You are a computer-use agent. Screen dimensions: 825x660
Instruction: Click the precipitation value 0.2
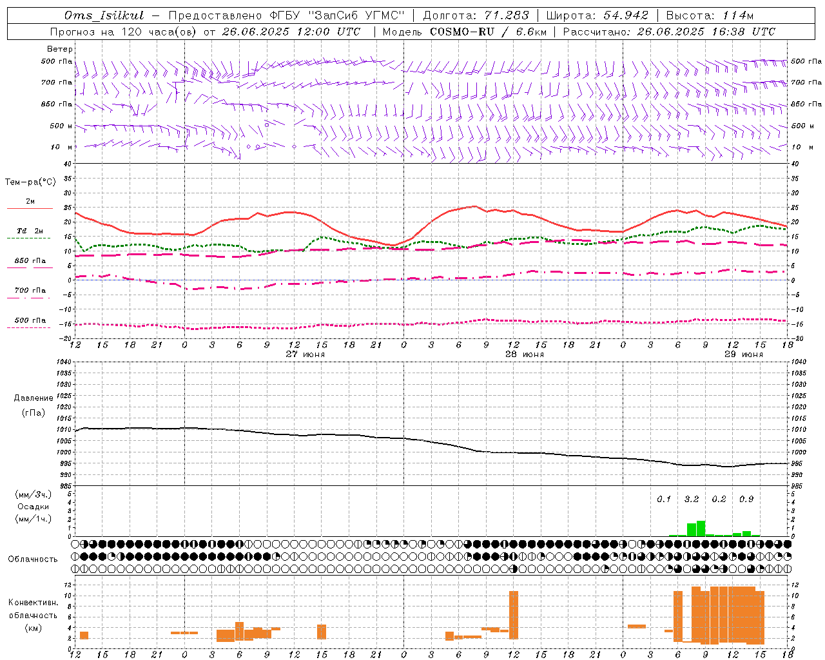tap(719, 500)
